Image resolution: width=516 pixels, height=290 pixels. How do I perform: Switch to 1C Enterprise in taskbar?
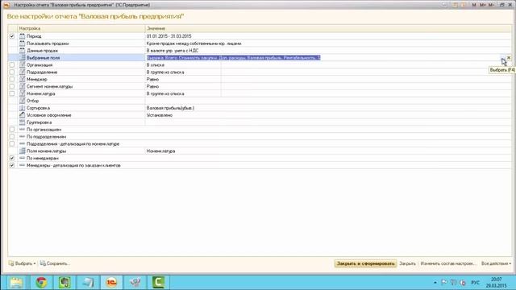pos(111,283)
